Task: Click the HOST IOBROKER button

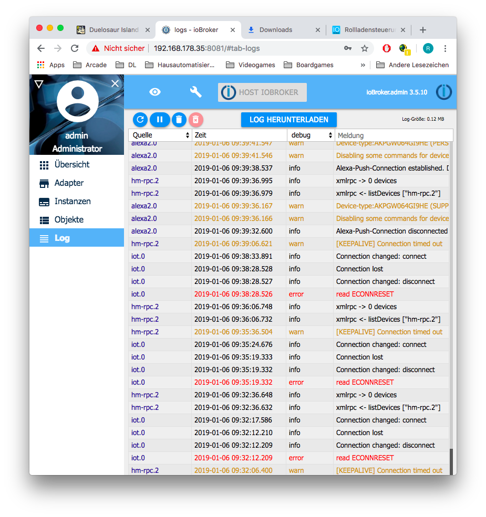Action: pyautogui.click(x=262, y=92)
